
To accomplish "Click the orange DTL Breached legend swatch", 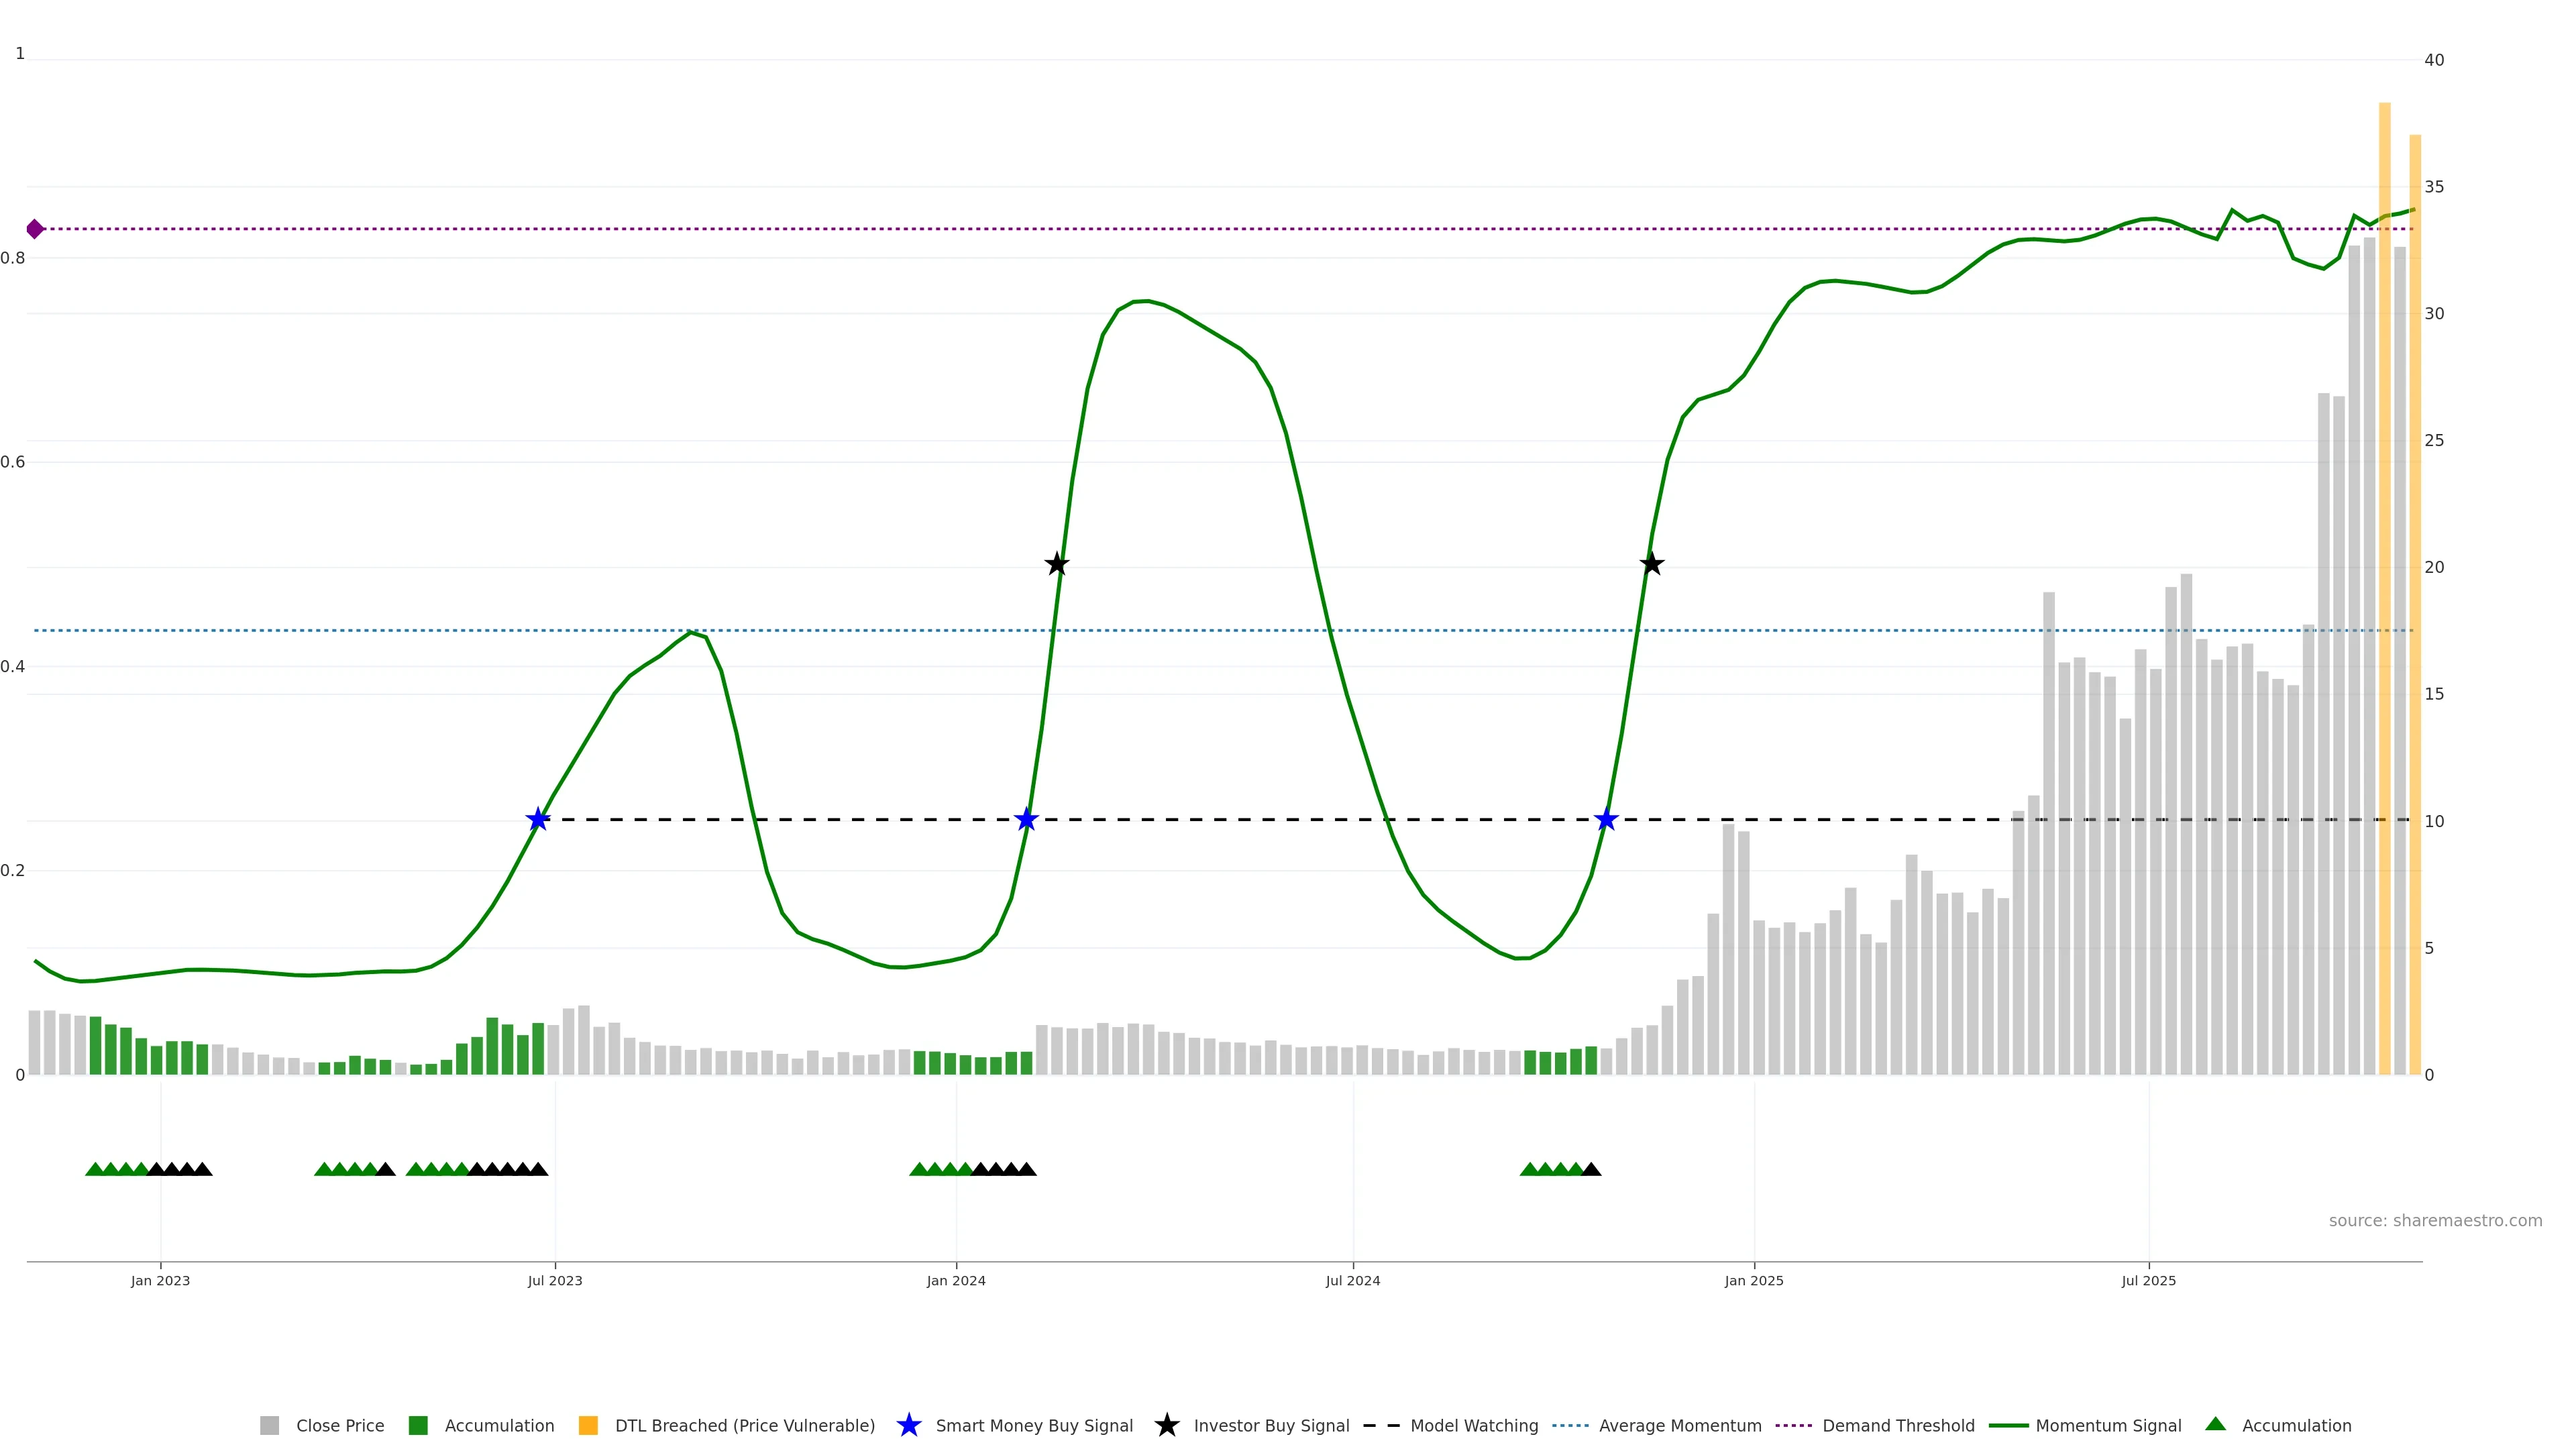I will coord(588,1425).
